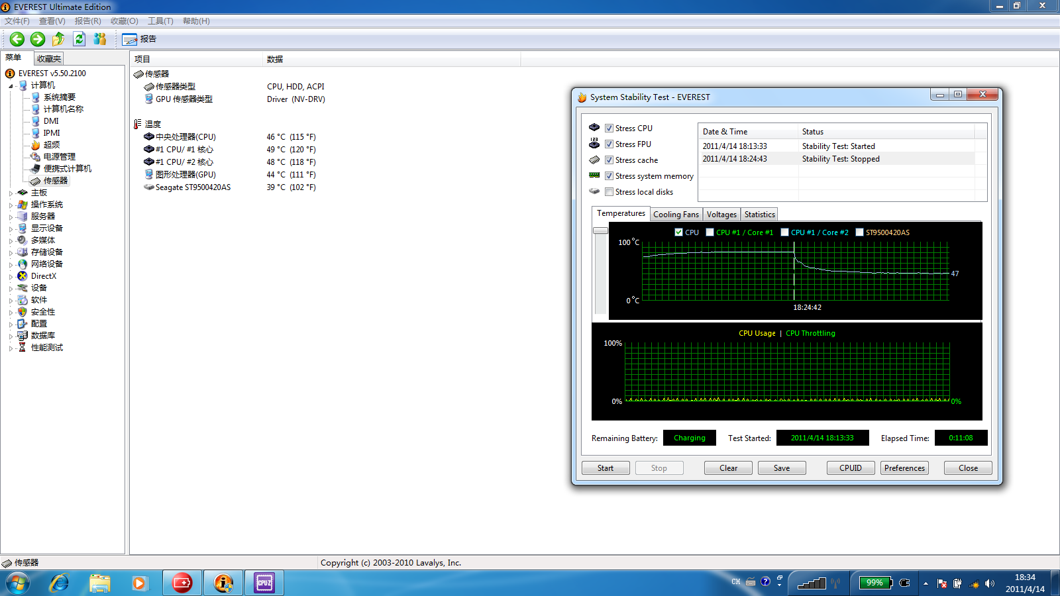Click the 软件 icon in tree
The image size is (1060, 596).
tap(23, 300)
